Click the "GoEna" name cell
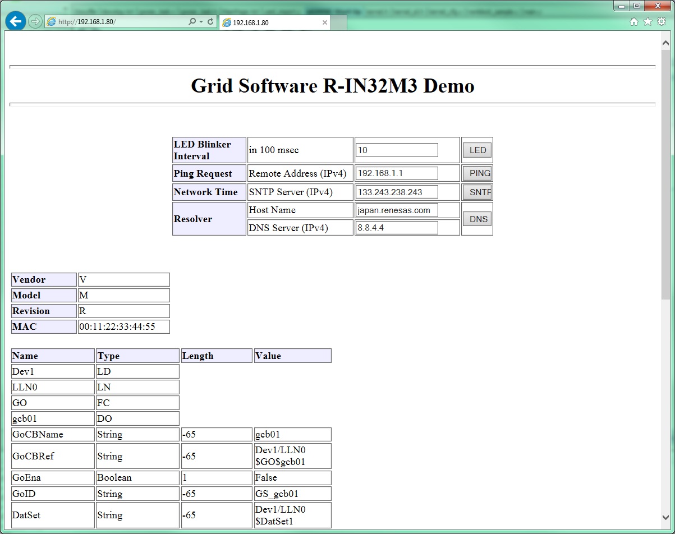The image size is (675, 534). point(53,478)
